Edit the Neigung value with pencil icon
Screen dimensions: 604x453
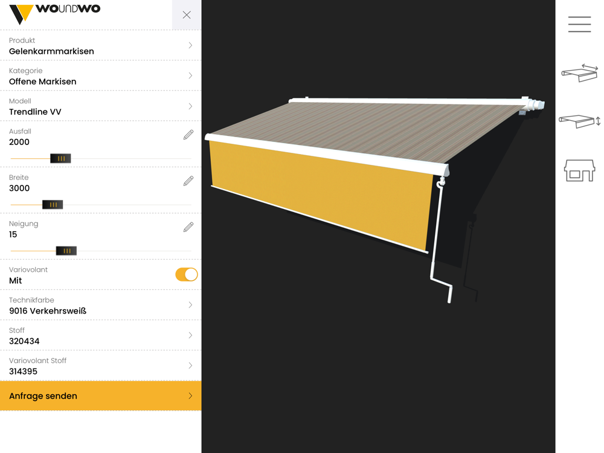pyautogui.click(x=188, y=227)
